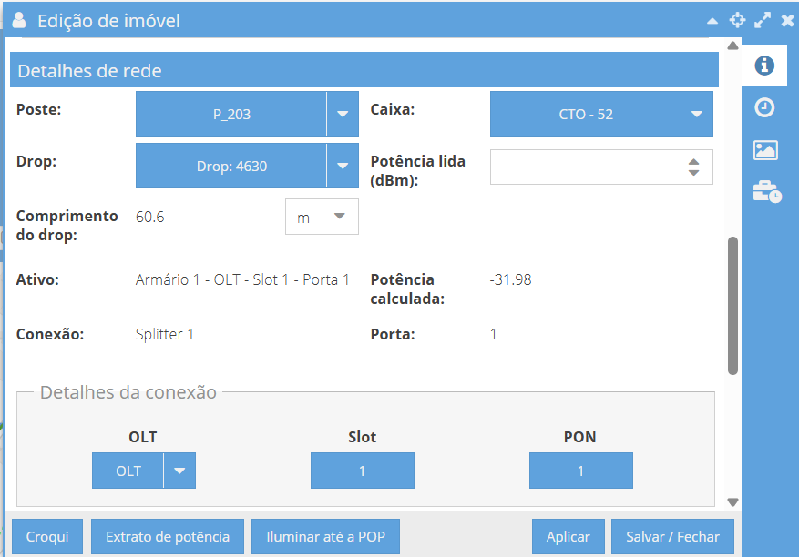Click the move crosshair icon in the title bar
Image resolution: width=799 pixels, height=557 pixels.
[x=737, y=20]
